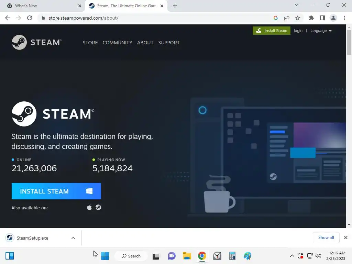352x264 pixels.
Task: Go back to the previous page
Action: tap(8, 18)
